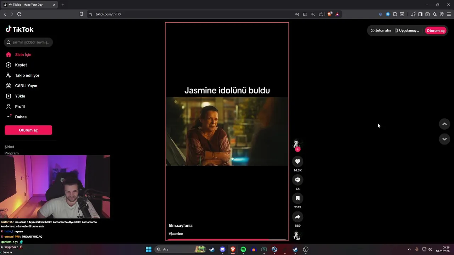This screenshot has height=255, width=454.
Task: Click the TikTok logo
Action: (x=20, y=29)
